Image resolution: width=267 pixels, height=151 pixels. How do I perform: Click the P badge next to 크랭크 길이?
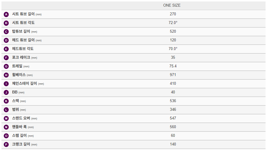(6, 144)
